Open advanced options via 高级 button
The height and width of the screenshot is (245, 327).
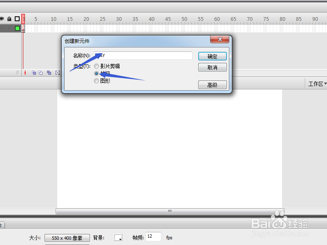213,85
